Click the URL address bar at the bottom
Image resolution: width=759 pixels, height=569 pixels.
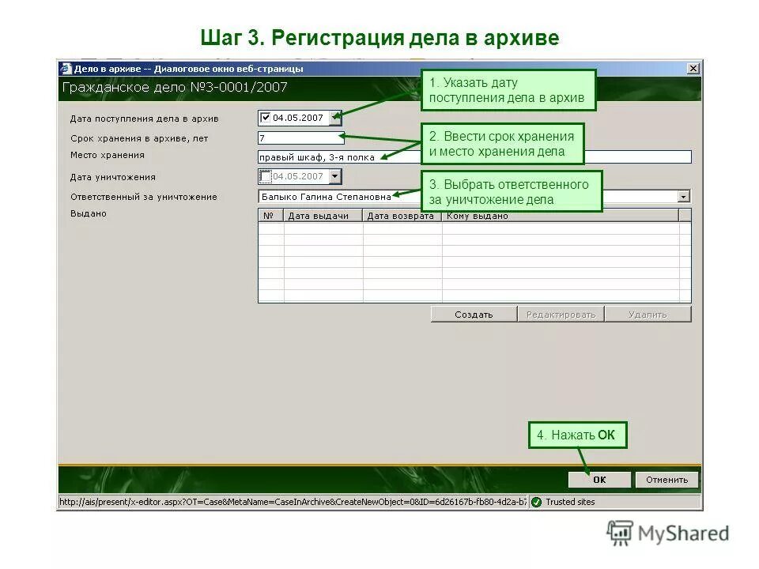pyautogui.click(x=293, y=501)
